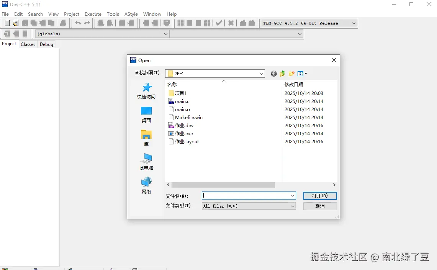Open the Window menu
Image resolution: width=437 pixels, height=270 pixels.
point(152,14)
